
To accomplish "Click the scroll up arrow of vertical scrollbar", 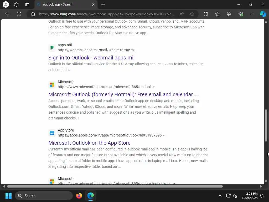I will click(x=266, y=22).
